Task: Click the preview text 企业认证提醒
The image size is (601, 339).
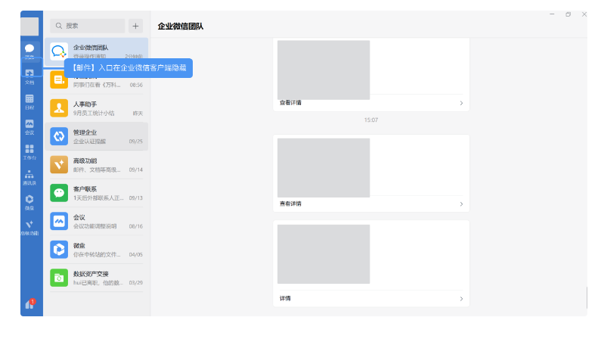Action: 89,142
